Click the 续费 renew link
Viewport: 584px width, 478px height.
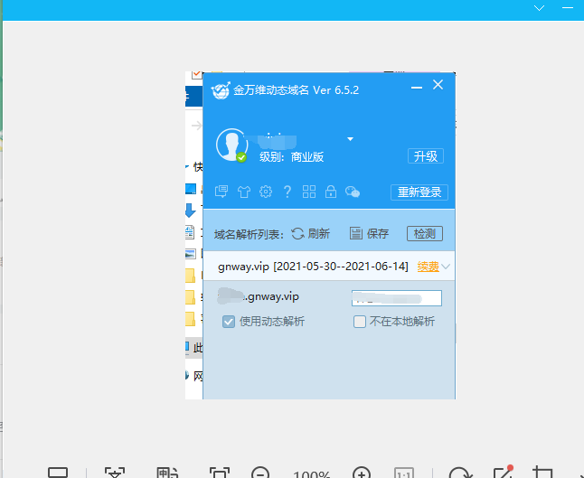coord(429,267)
